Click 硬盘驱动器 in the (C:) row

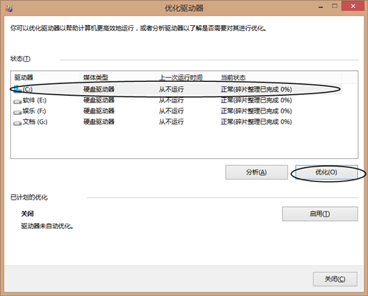tap(99, 89)
